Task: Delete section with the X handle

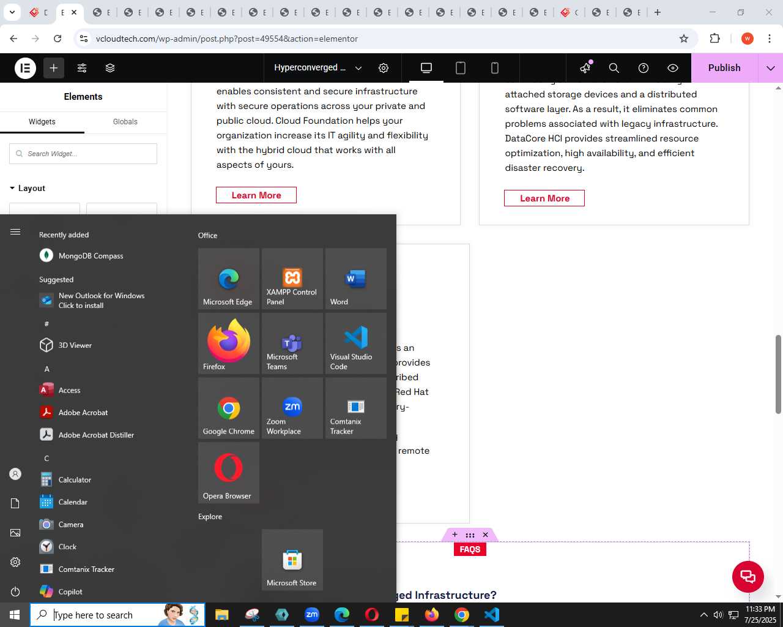Action: (486, 535)
